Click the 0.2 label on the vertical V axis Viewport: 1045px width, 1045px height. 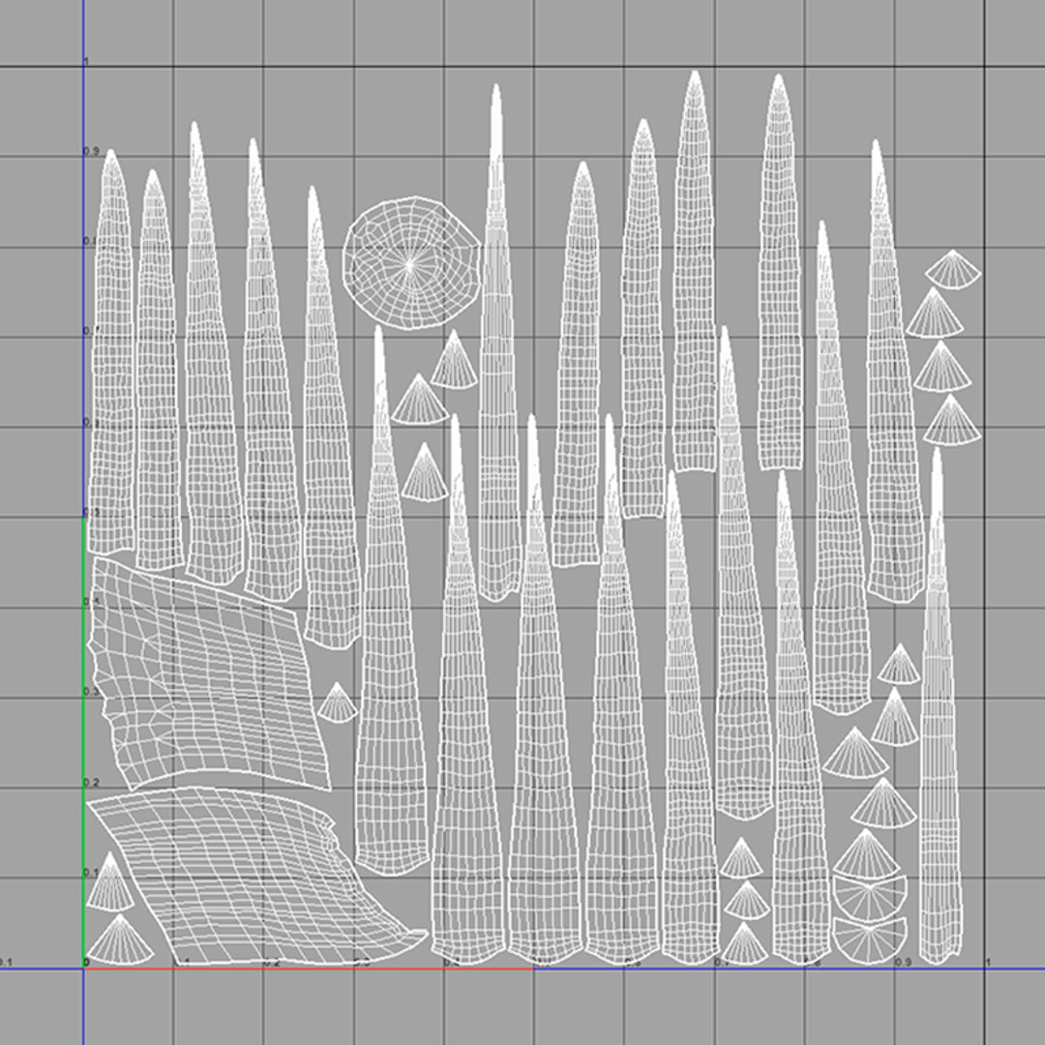(91, 783)
